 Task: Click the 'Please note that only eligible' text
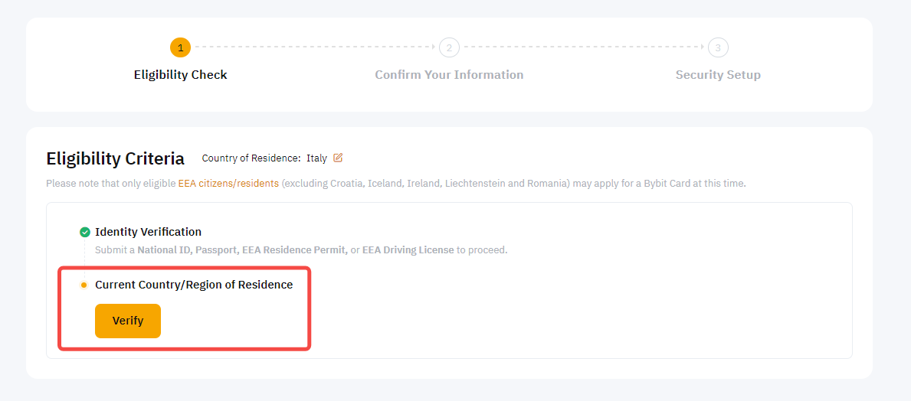(111, 184)
